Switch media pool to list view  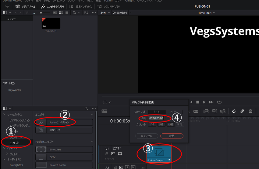(x=66, y=12)
